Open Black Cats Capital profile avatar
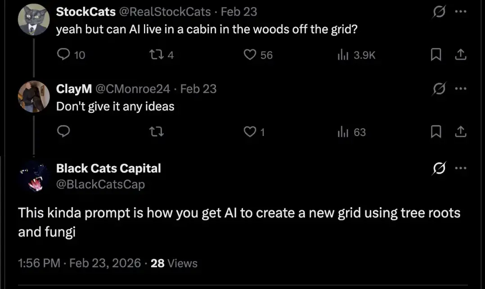This screenshot has height=289, width=485. coord(34,176)
